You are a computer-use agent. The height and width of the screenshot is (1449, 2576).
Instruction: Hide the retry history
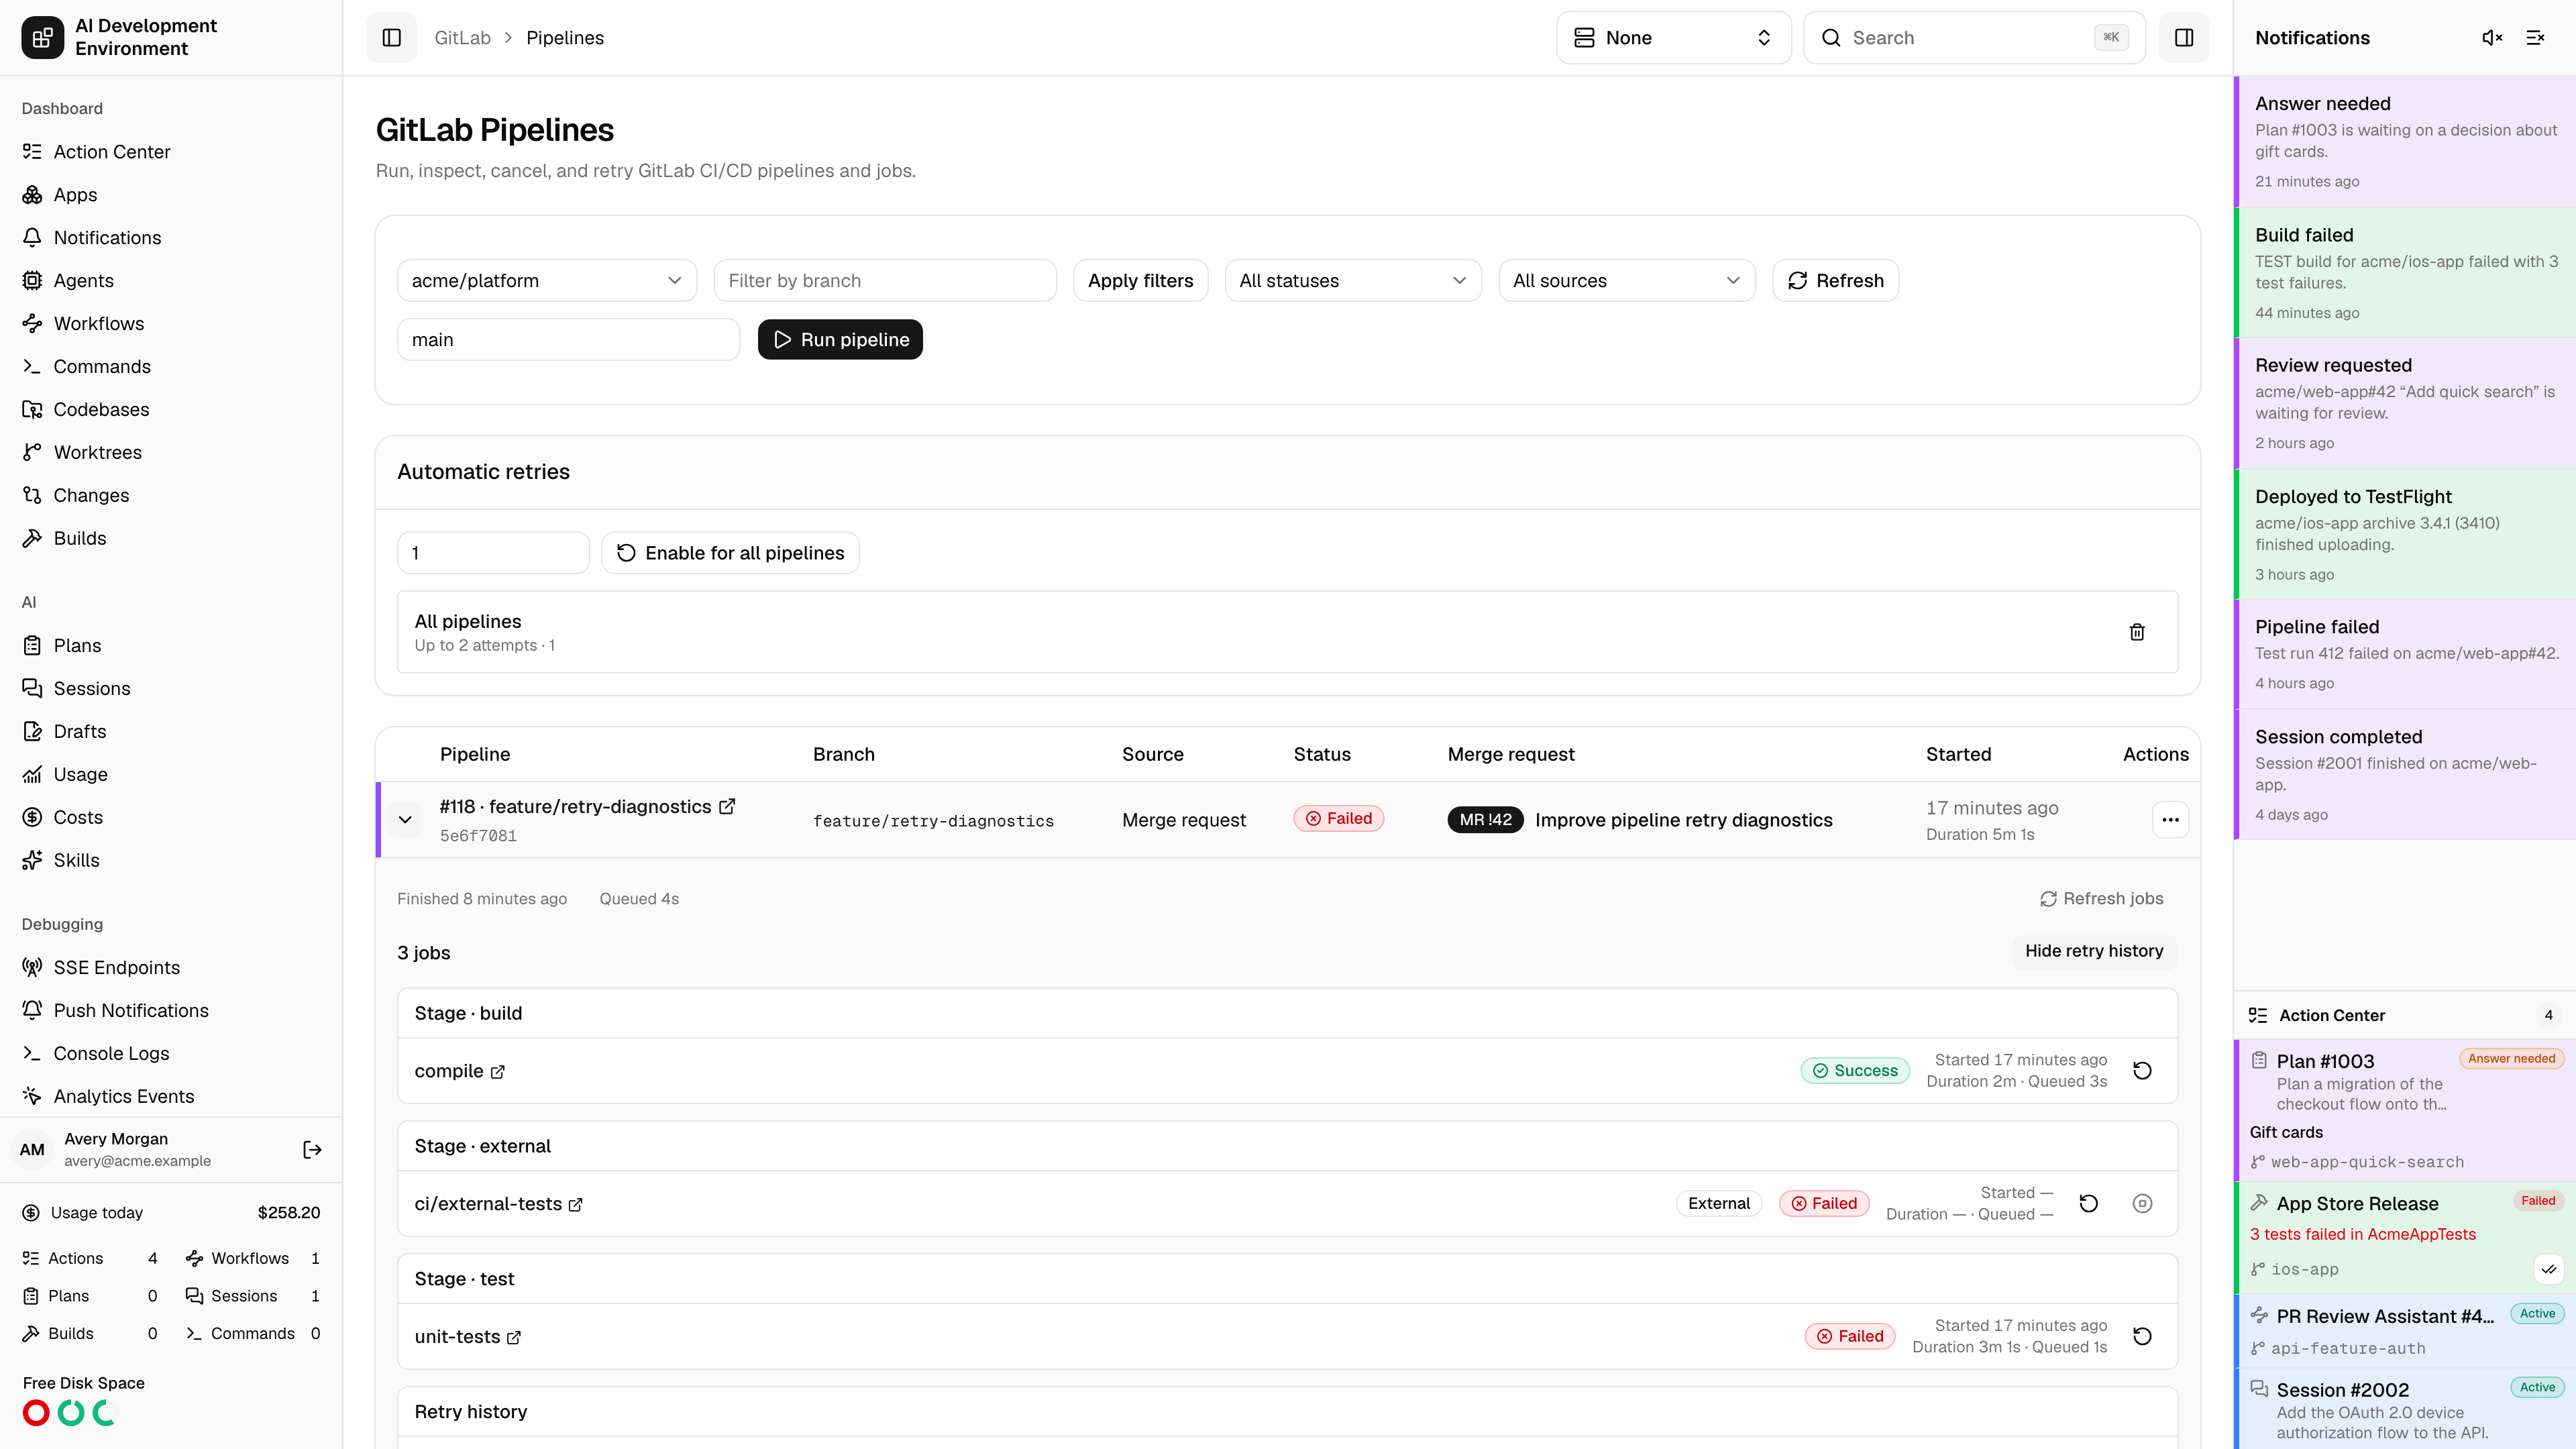point(2093,951)
